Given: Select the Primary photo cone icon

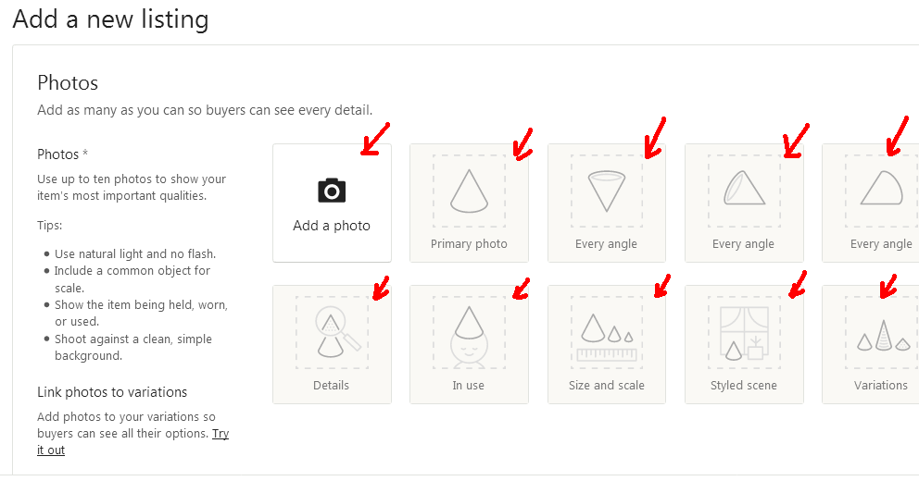Looking at the screenshot, I should click(x=469, y=191).
